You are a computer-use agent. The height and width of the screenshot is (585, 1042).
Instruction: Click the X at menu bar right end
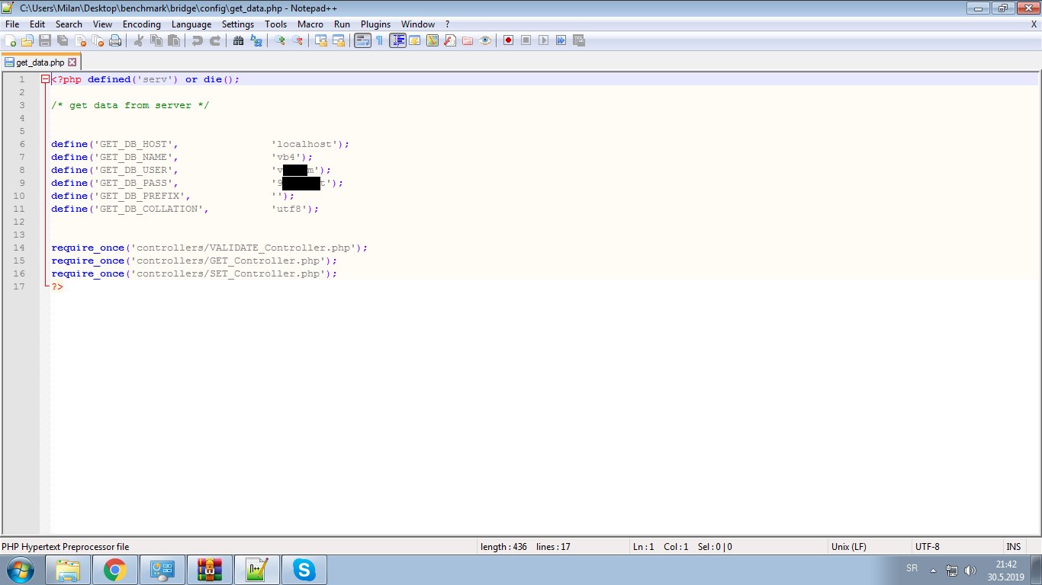point(1034,24)
